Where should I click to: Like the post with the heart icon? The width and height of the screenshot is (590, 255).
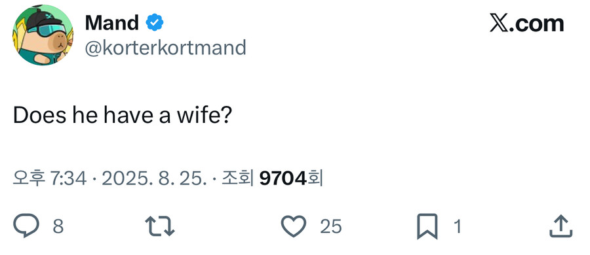point(294,226)
